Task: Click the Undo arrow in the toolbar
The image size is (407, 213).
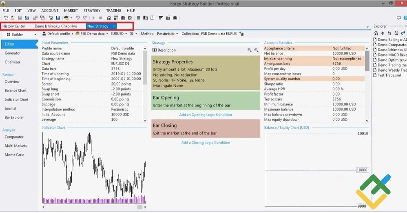Action: coord(78,18)
